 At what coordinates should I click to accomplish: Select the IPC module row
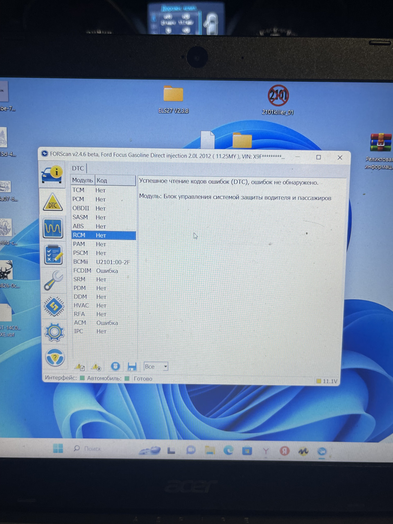click(104, 331)
